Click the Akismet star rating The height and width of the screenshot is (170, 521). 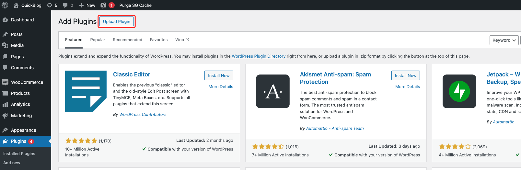268,147
